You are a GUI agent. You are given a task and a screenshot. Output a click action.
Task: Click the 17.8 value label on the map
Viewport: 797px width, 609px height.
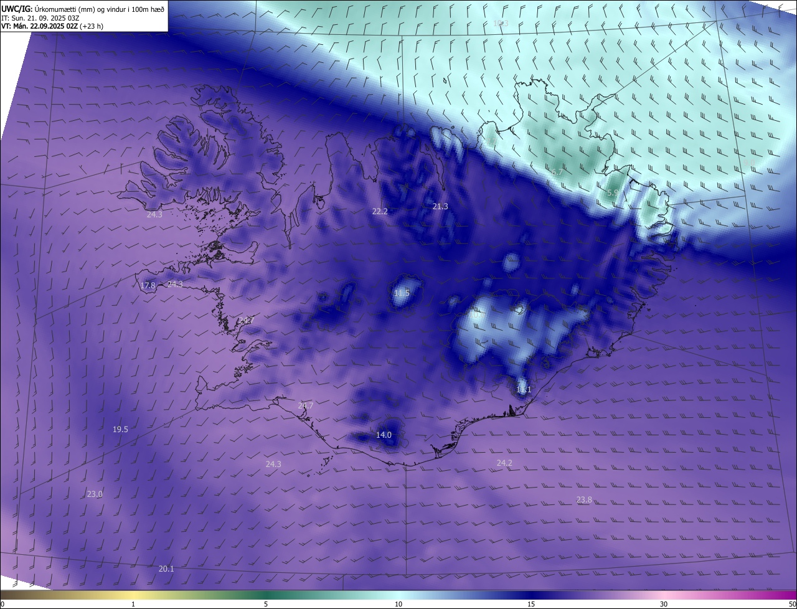[148, 286]
